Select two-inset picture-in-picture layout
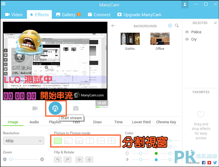This screenshot has height=167, width=219. (79, 141)
